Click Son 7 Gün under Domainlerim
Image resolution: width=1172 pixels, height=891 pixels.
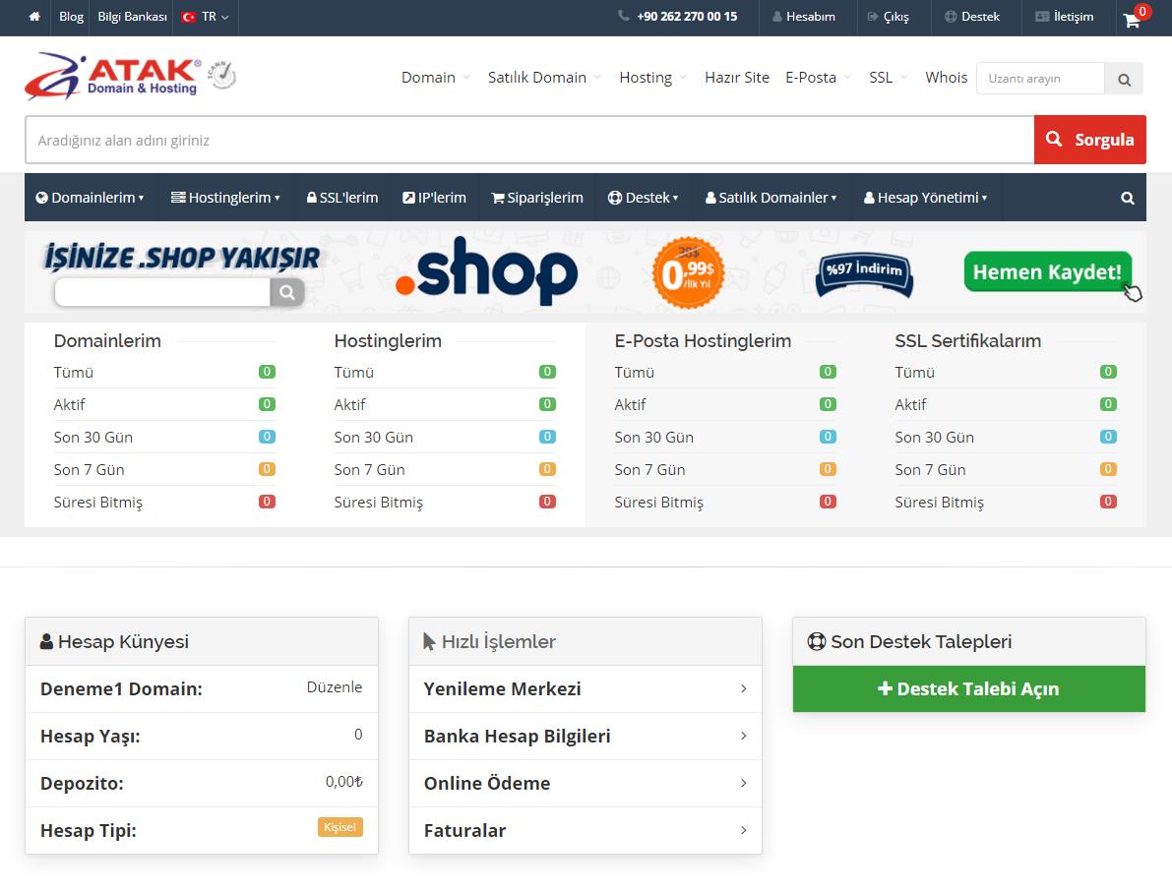pos(89,470)
